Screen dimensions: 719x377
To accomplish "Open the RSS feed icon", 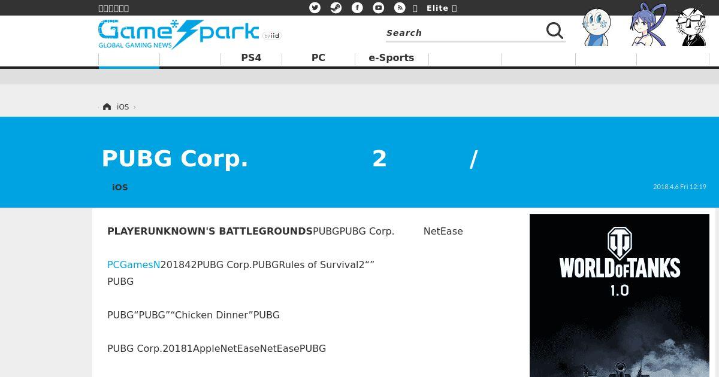I will 400,8.
